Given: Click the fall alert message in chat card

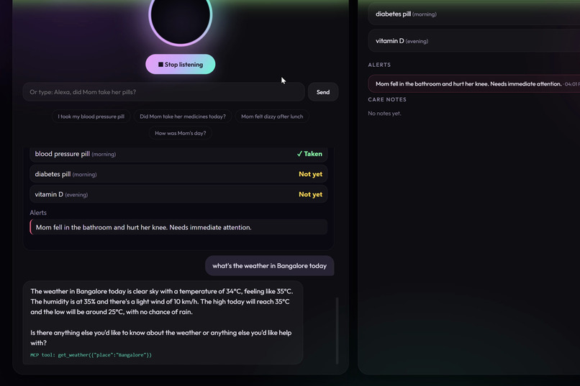Looking at the screenshot, I should tap(178, 227).
